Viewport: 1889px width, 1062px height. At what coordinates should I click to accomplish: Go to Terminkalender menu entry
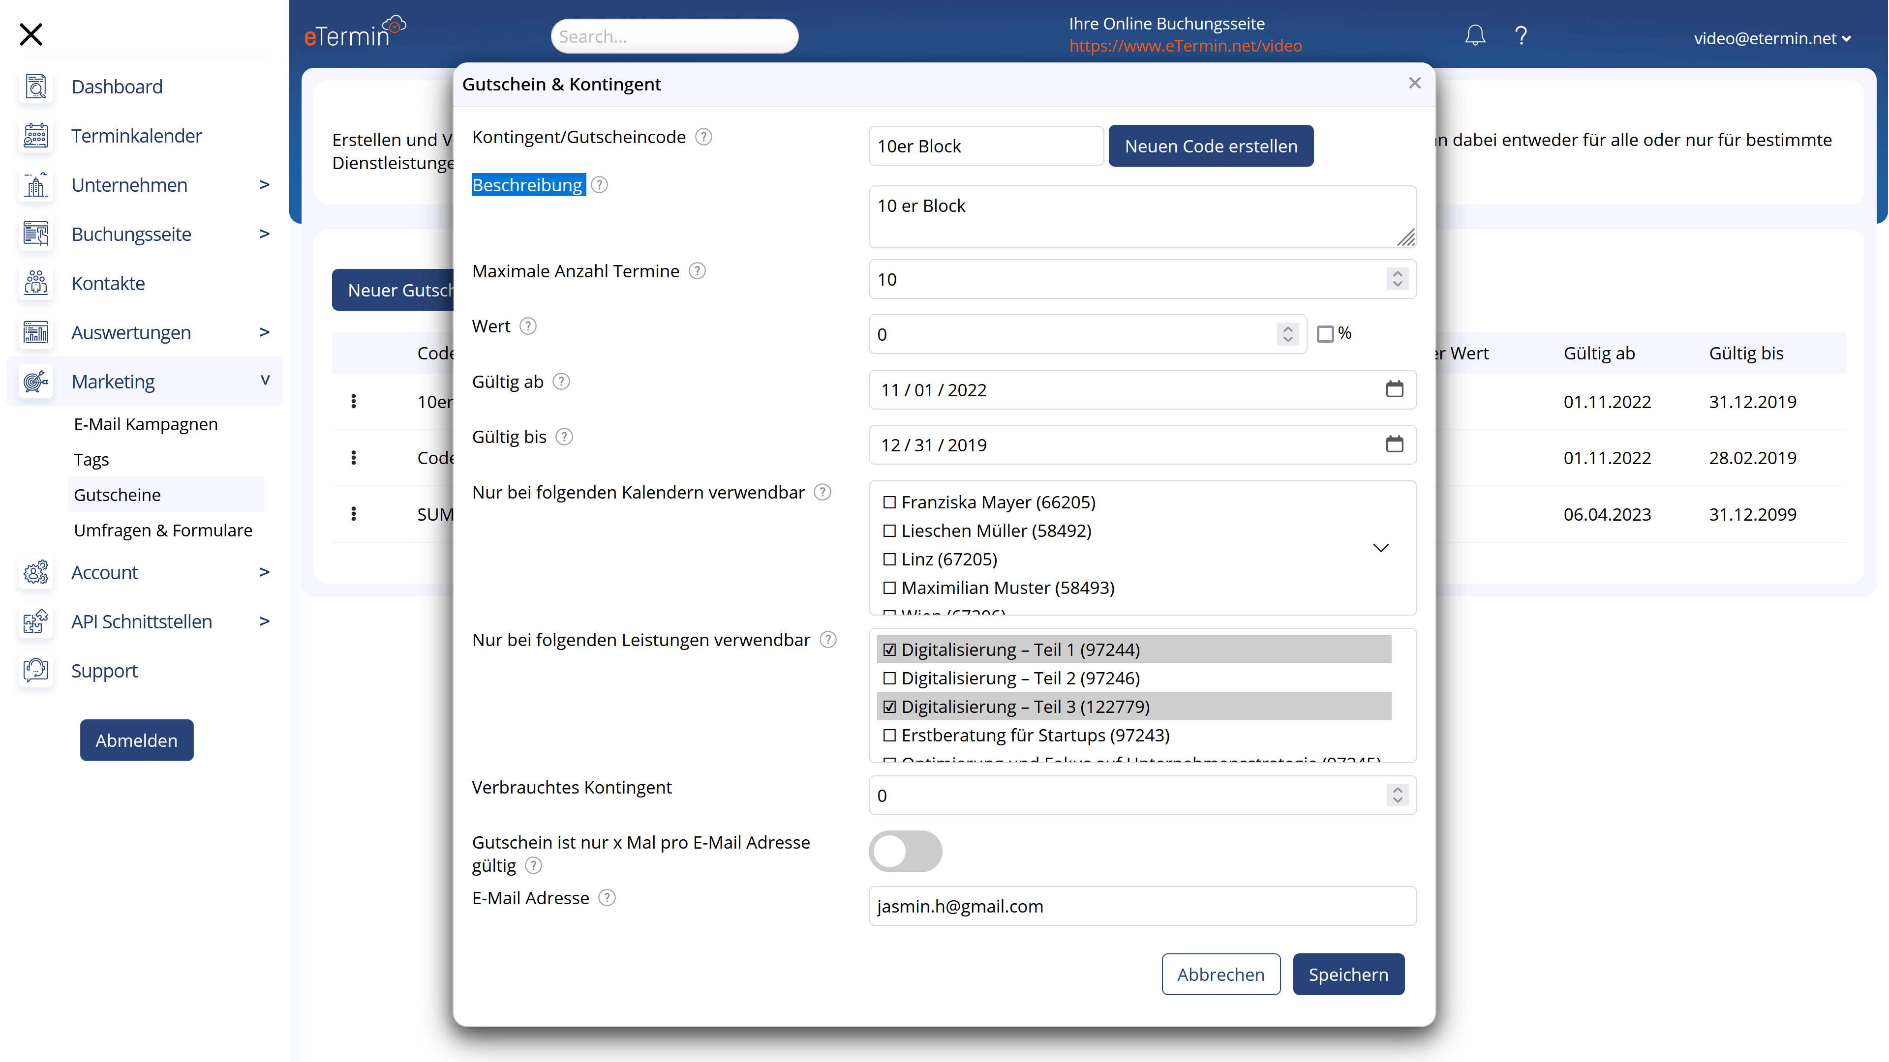(x=136, y=136)
